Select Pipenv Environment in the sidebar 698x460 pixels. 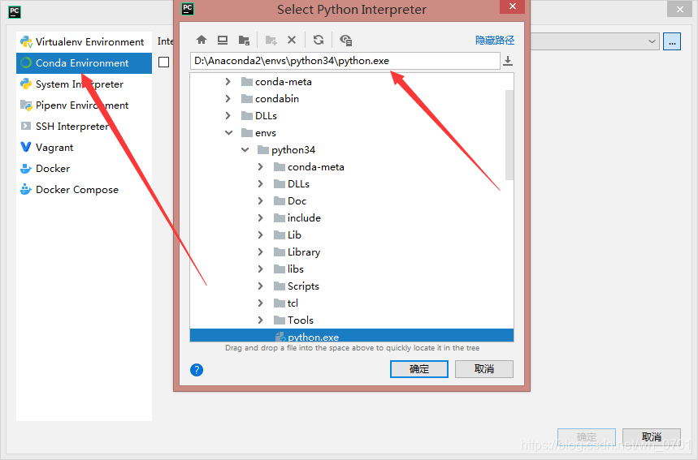[84, 105]
